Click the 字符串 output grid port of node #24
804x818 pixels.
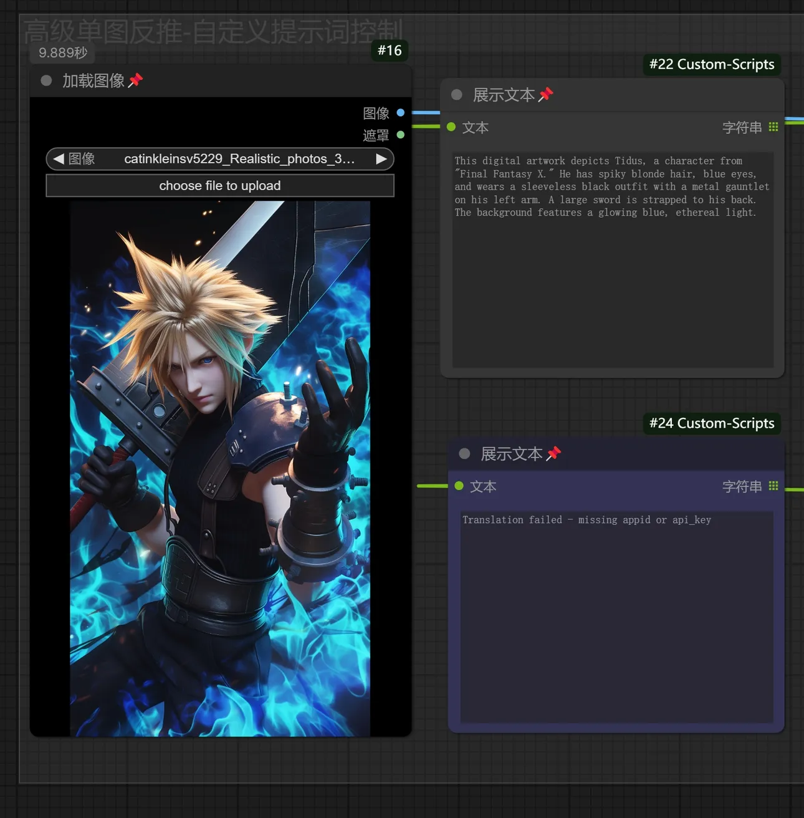pos(773,486)
